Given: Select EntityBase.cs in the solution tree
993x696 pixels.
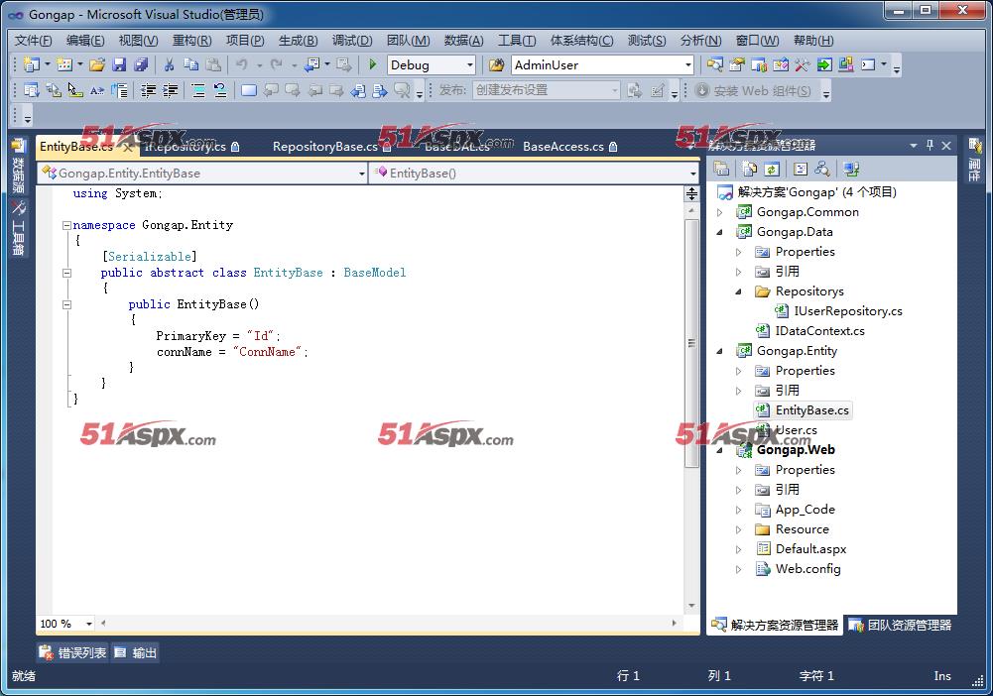Looking at the screenshot, I should coord(803,410).
